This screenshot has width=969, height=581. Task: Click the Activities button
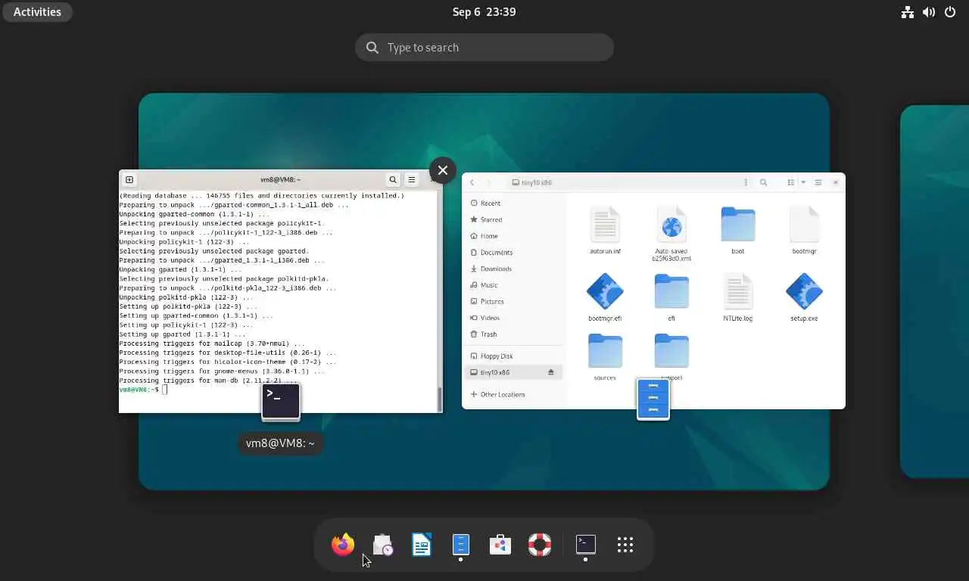(37, 11)
